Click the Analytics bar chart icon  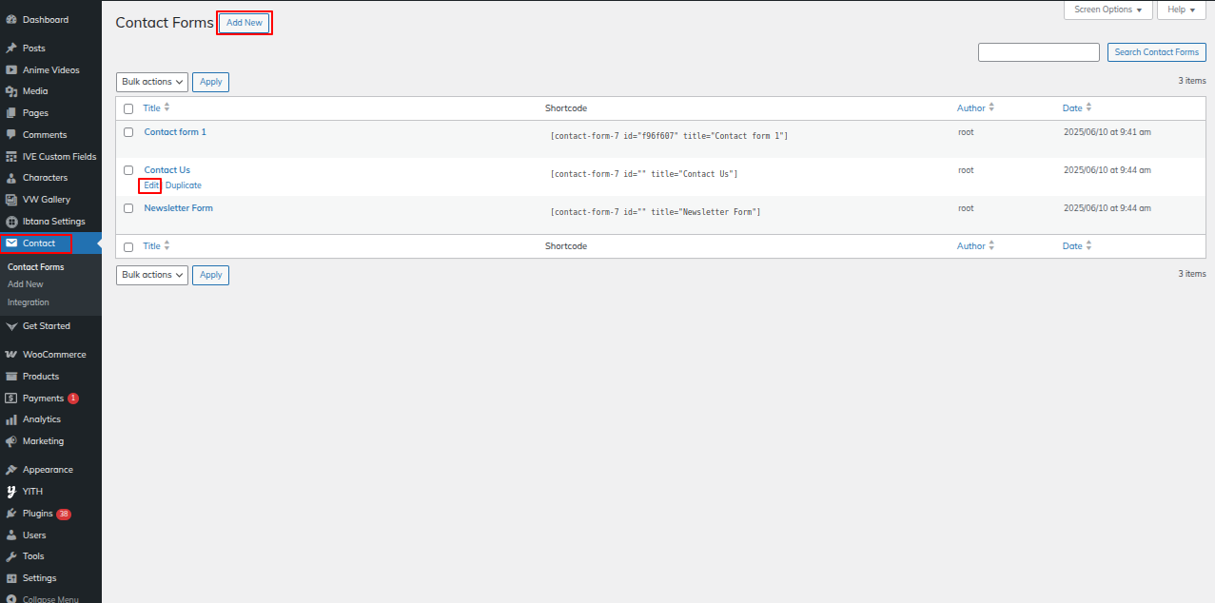tap(11, 419)
